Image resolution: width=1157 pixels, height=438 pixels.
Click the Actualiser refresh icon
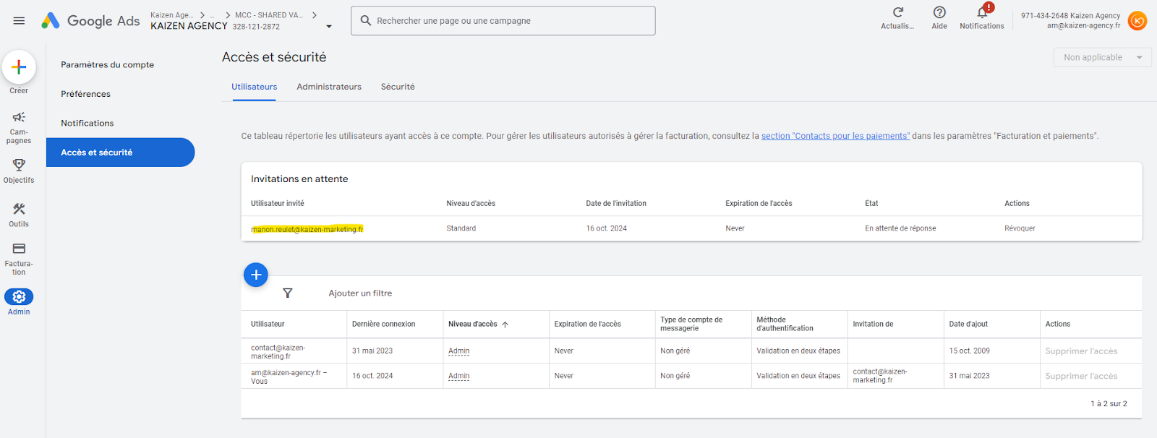897,12
